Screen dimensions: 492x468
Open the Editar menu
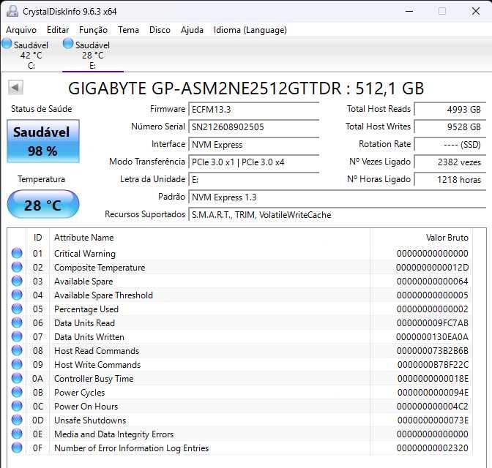(58, 30)
